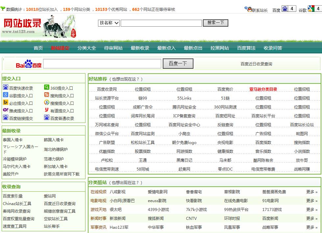Open the 也想出现在这？ link beside 分类酷站
The height and width of the screenshot is (233, 322).
point(125,182)
